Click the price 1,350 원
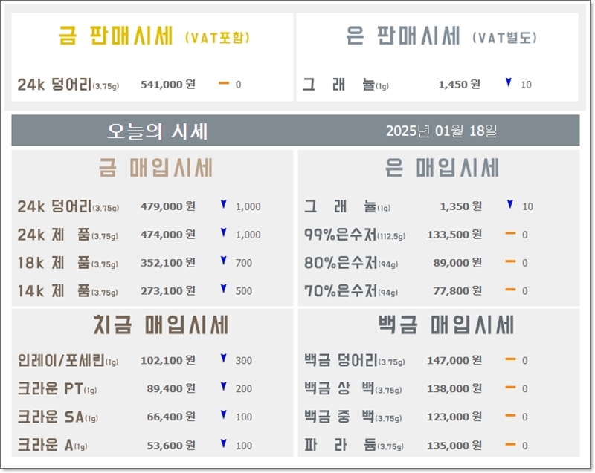The image size is (595, 473). click(x=461, y=206)
